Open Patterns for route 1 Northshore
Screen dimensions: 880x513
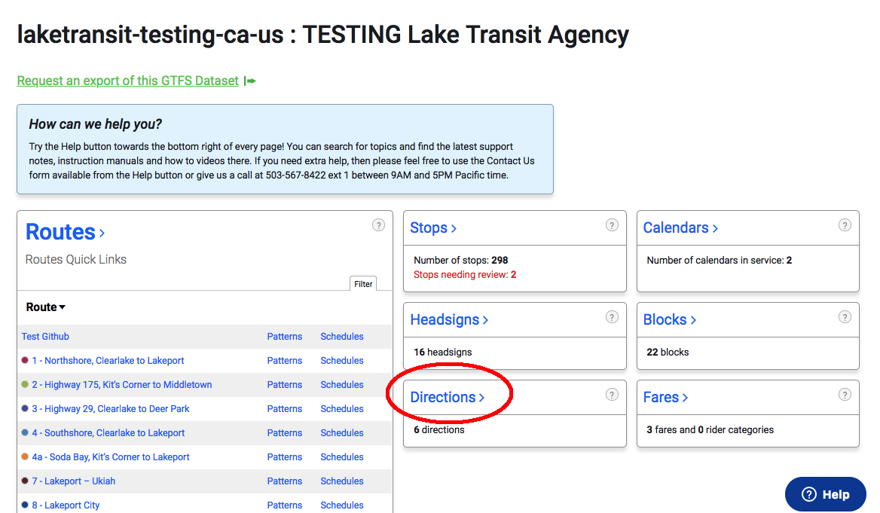click(285, 360)
